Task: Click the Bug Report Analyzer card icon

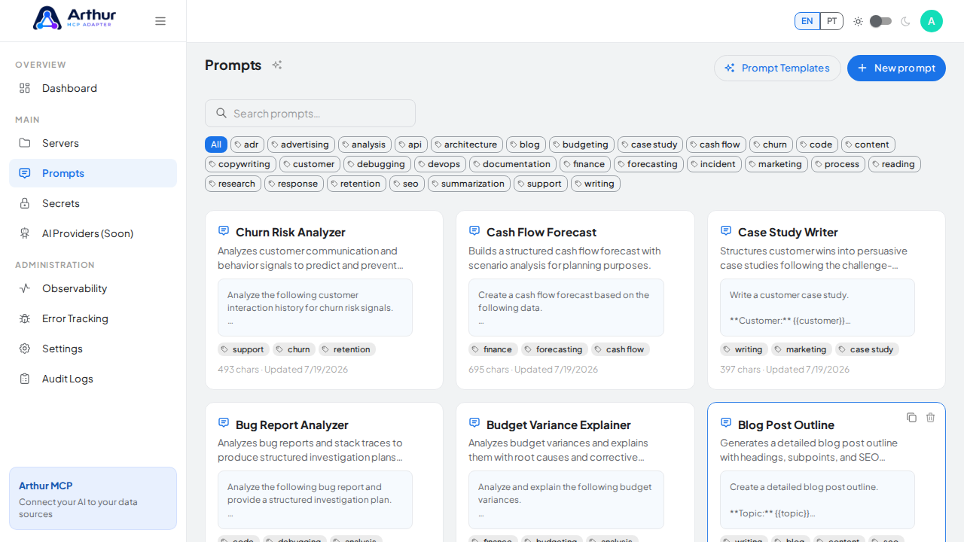Action: point(224,423)
